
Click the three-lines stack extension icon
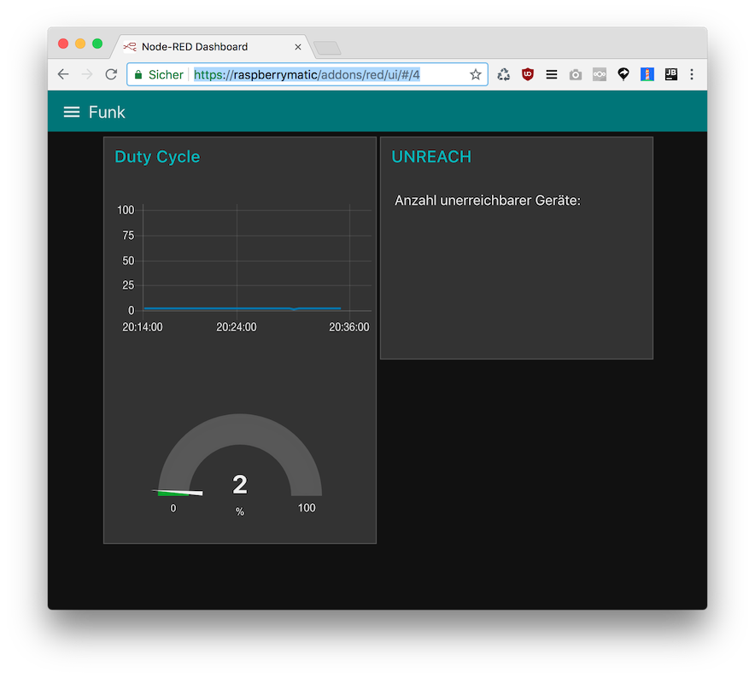pyautogui.click(x=552, y=74)
